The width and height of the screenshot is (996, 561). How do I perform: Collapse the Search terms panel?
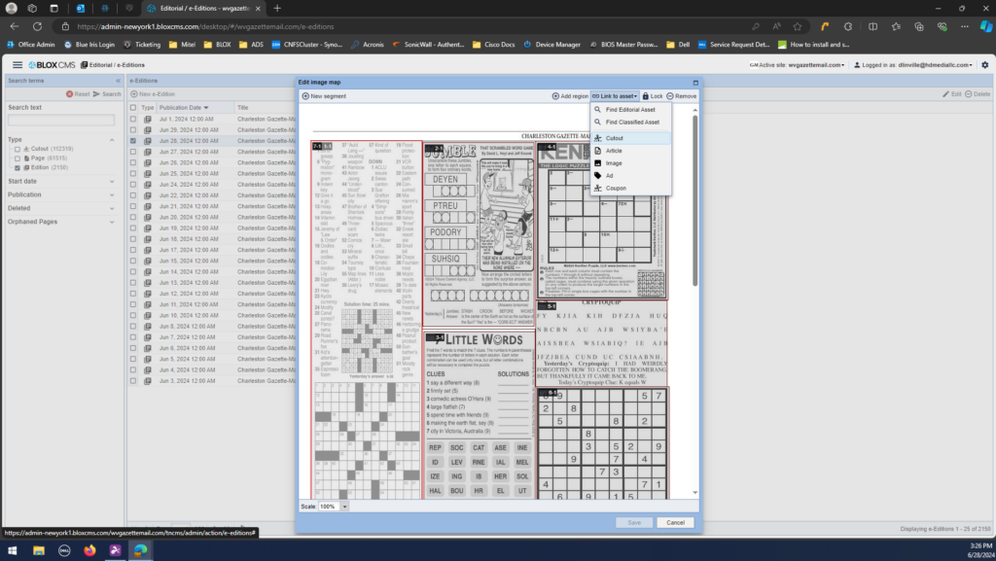[x=118, y=81]
